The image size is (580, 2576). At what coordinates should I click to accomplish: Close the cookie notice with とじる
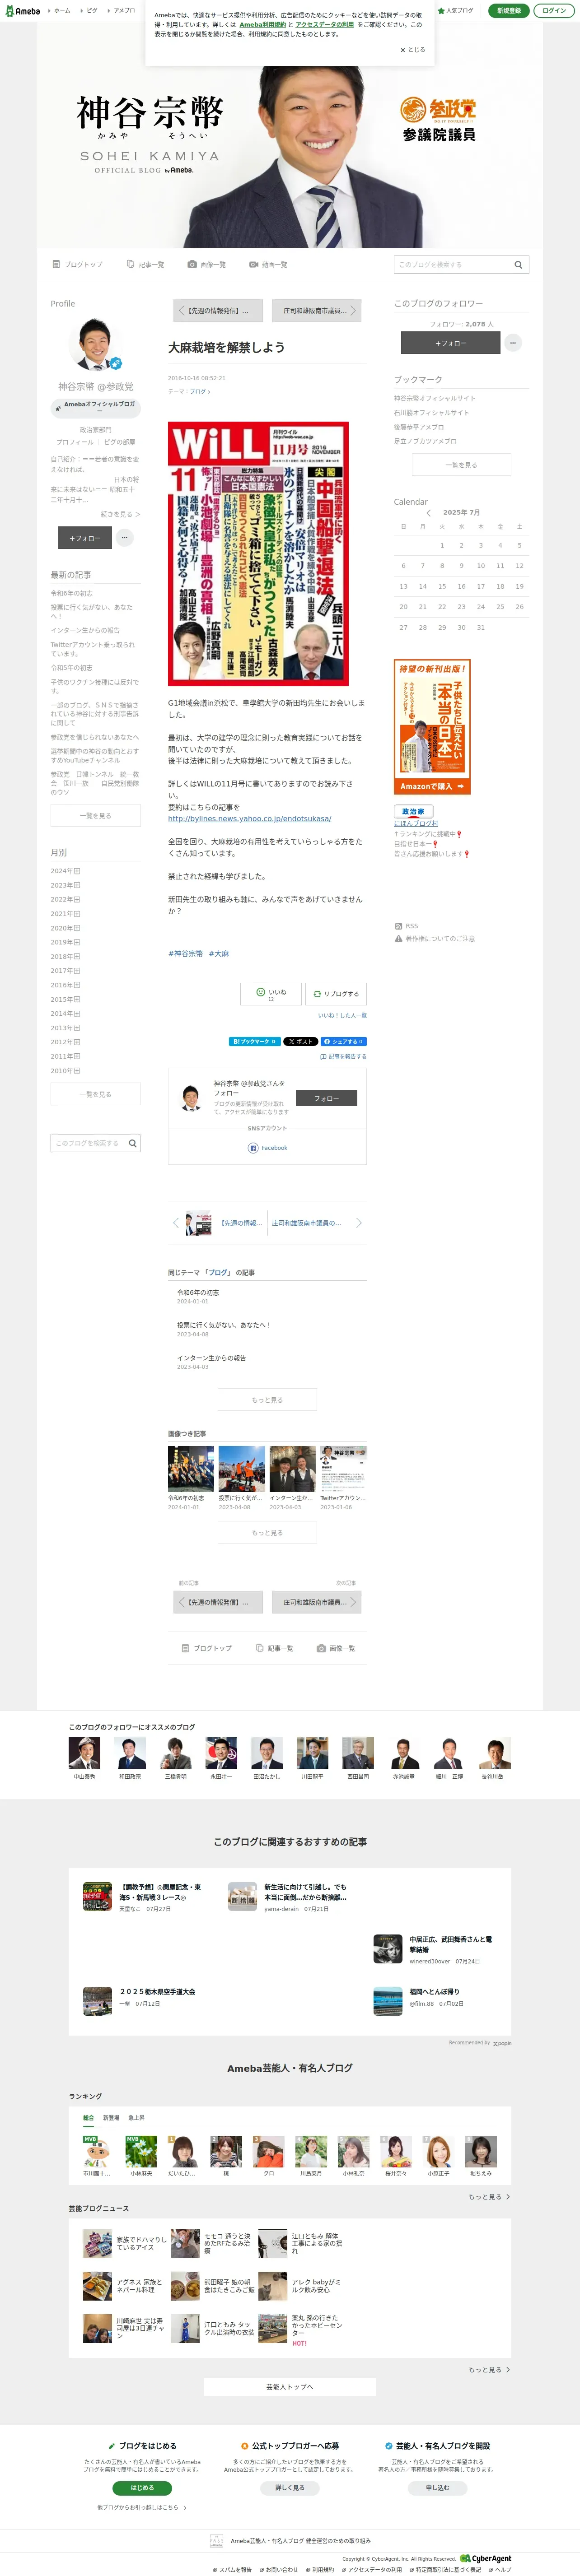413,50
